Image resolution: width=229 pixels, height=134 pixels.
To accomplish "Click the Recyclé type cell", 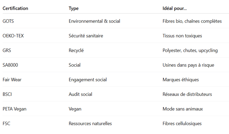I will pyautogui.click(x=76, y=50).
